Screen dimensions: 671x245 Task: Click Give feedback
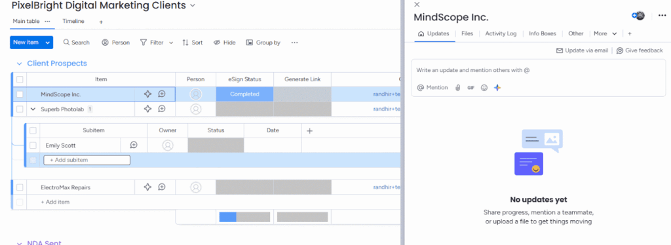point(640,50)
